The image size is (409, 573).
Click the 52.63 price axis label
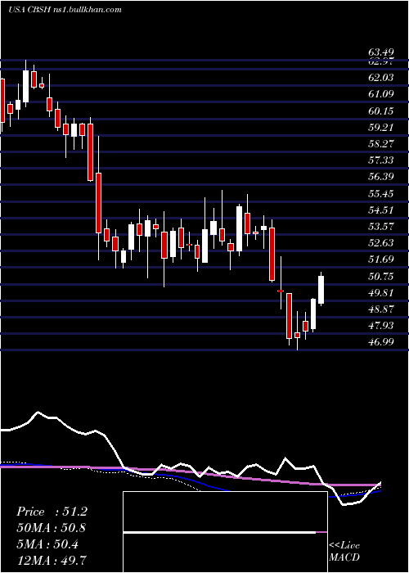[380, 242]
